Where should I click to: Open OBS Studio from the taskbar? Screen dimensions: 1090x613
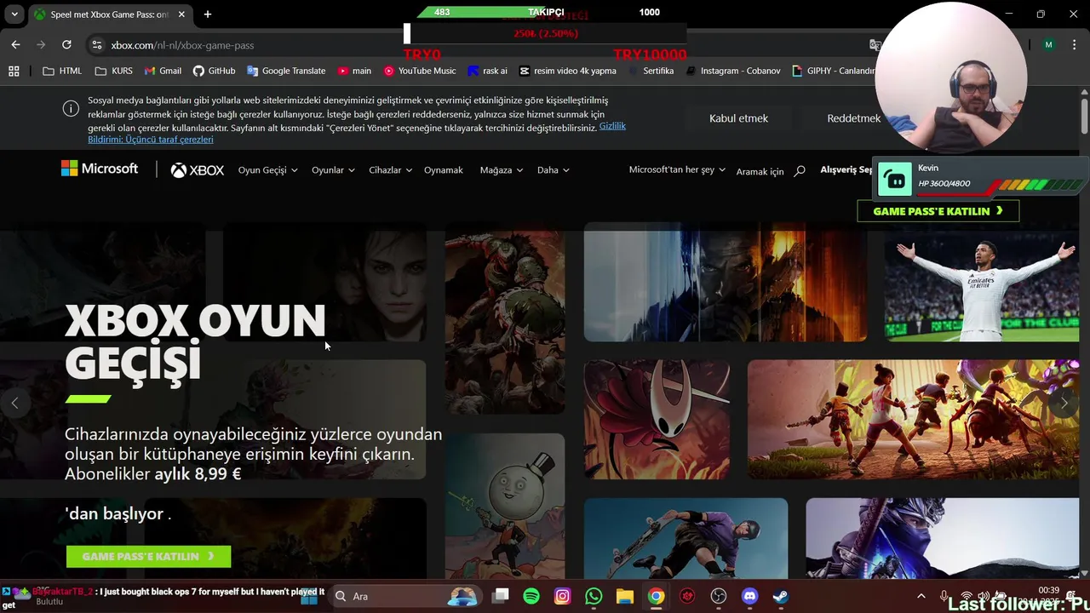point(719,596)
